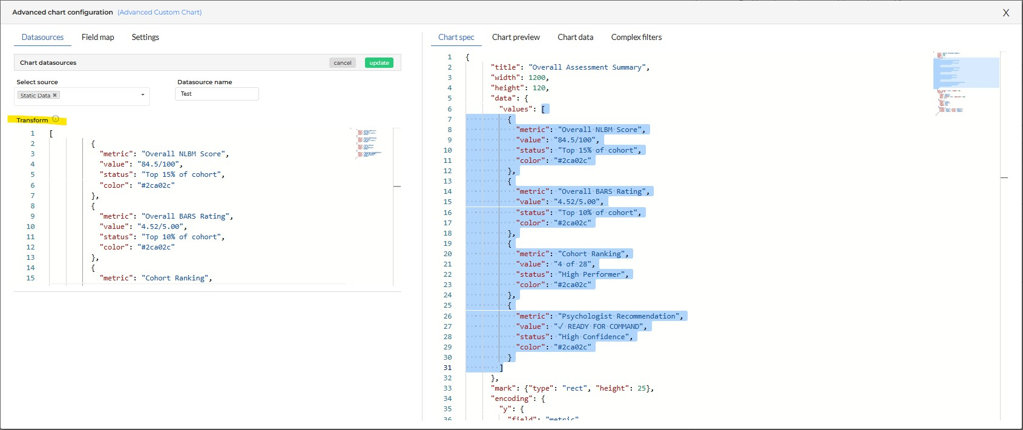The width and height of the screenshot is (1023, 430).
Task: Click the "Psychologist Recommendation" metric line
Action: coord(600,316)
